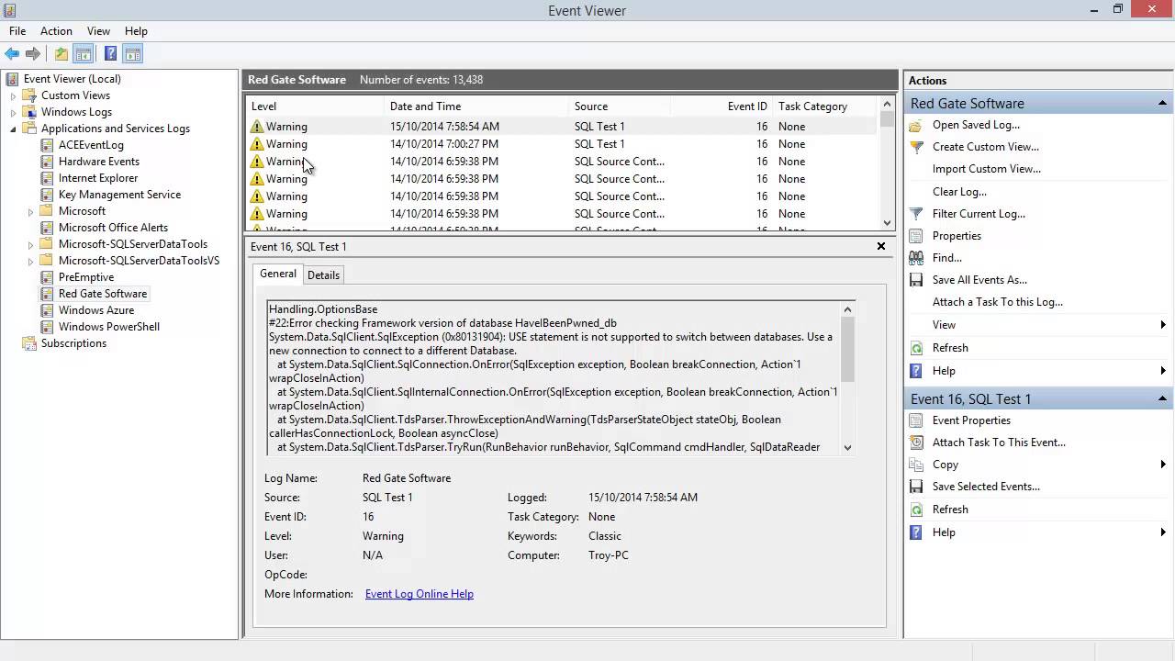Viewport: 1175px width, 661px height.
Task: Click the floppy icon beside Save All Events As
Action: (x=916, y=280)
